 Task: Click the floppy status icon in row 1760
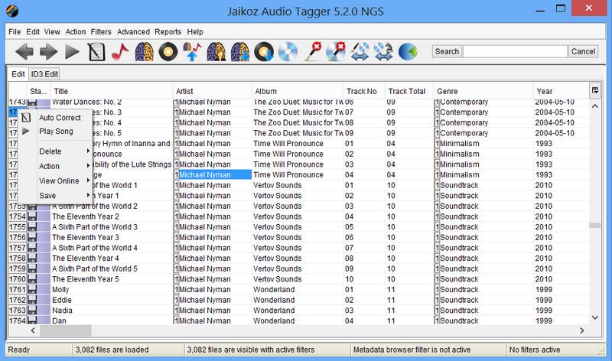pos(32,279)
